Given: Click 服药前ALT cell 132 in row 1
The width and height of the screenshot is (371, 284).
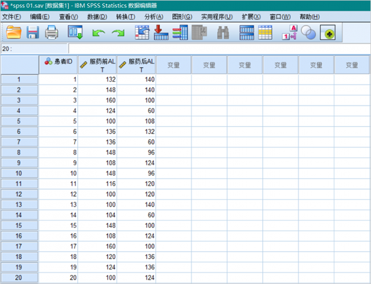Looking at the screenshot, I should [x=97, y=80].
